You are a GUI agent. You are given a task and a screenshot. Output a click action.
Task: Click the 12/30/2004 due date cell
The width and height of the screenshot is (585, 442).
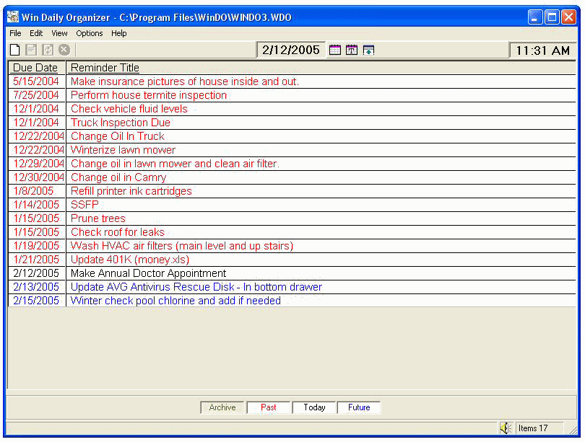(x=38, y=177)
